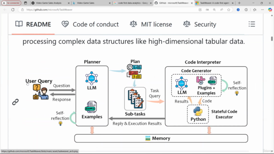This screenshot has height=154, width=274.
Task: Click the vertical scrollbar thumb
Action: (272, 38)
